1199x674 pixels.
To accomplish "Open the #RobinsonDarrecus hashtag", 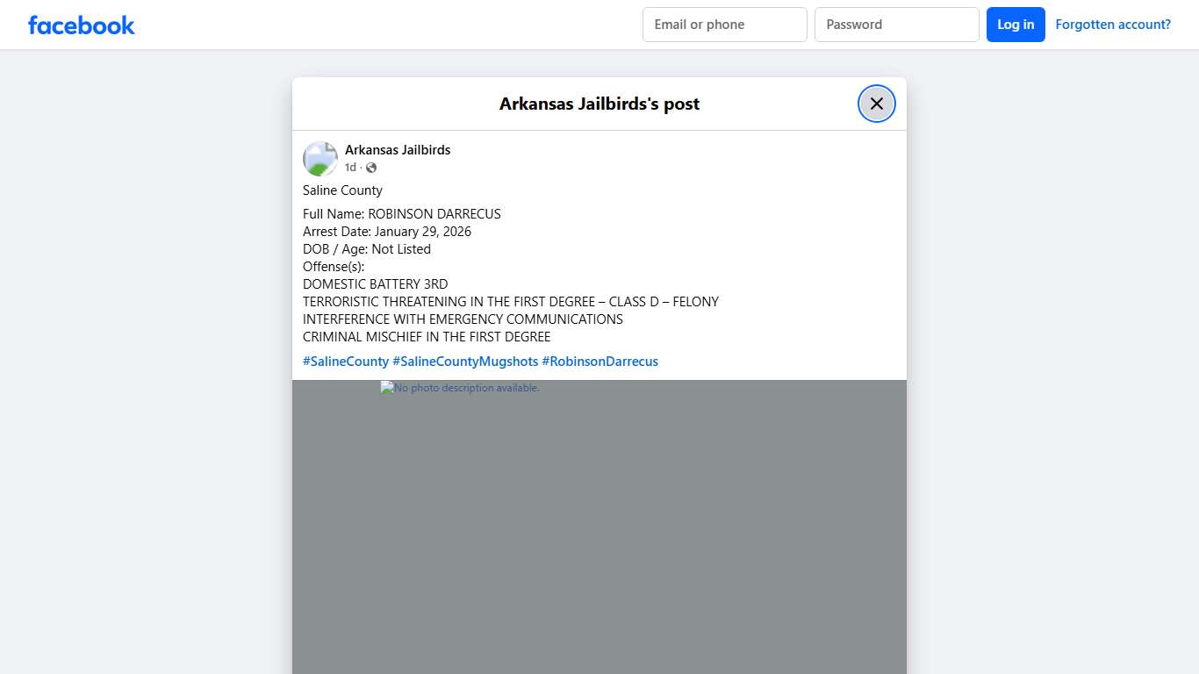I will [x=599, y=361].
